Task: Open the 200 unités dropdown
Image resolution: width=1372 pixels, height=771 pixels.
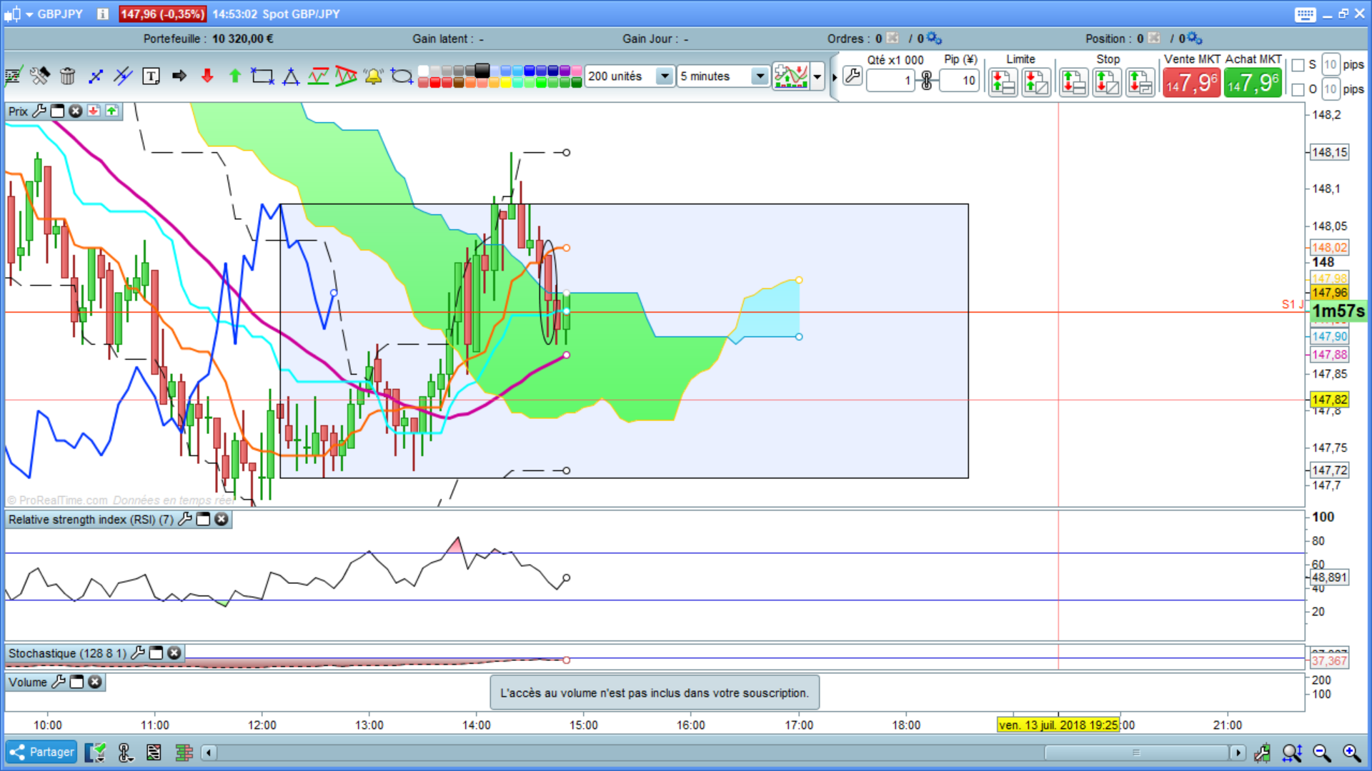Action: pos(665,76)
